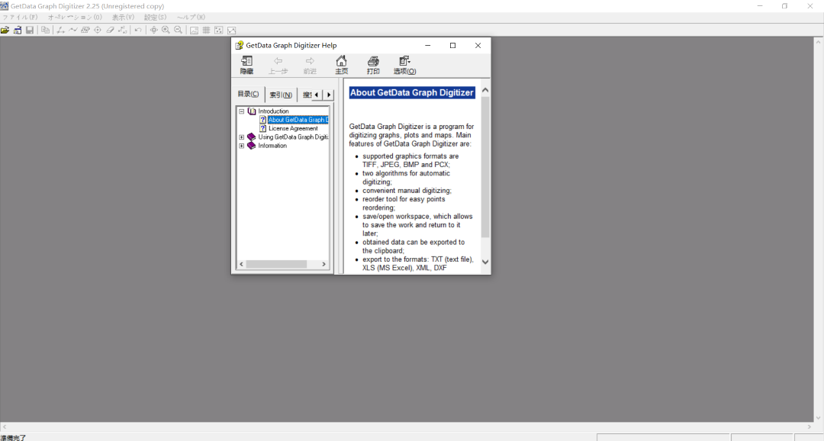
Task: Click the Zoom in magnifier icon
Action: 167,30
